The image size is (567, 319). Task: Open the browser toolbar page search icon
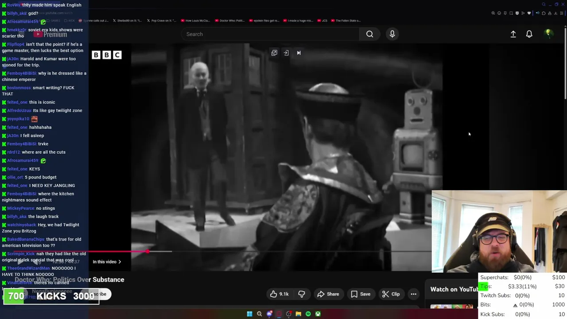click(493, 13)
